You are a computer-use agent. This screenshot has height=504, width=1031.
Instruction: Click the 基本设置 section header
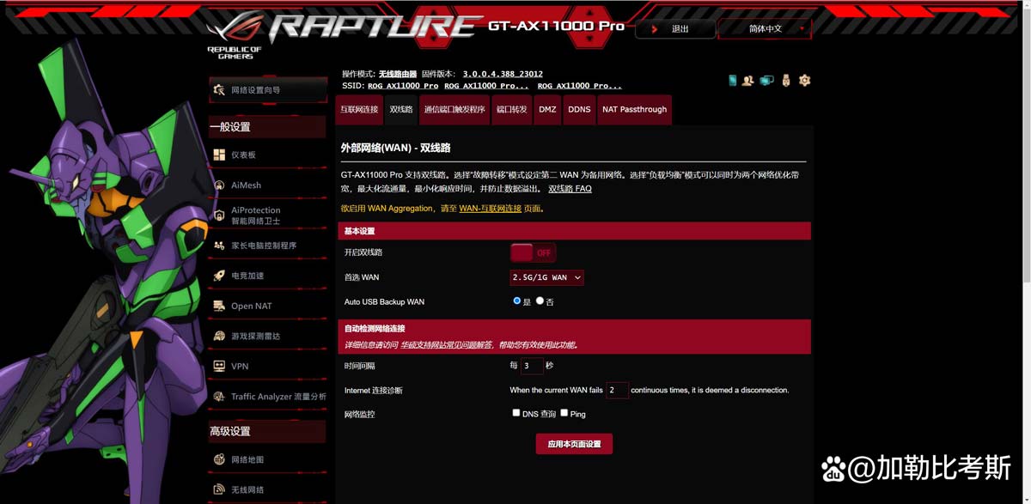point(574,231)
